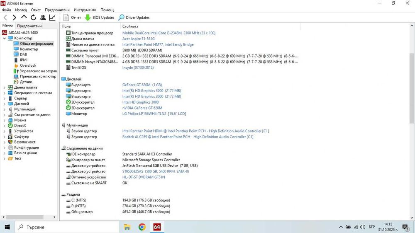Switch to the Меню sidebar tab
This screenshot has height=233, width=415.
[x=7, y=25]
